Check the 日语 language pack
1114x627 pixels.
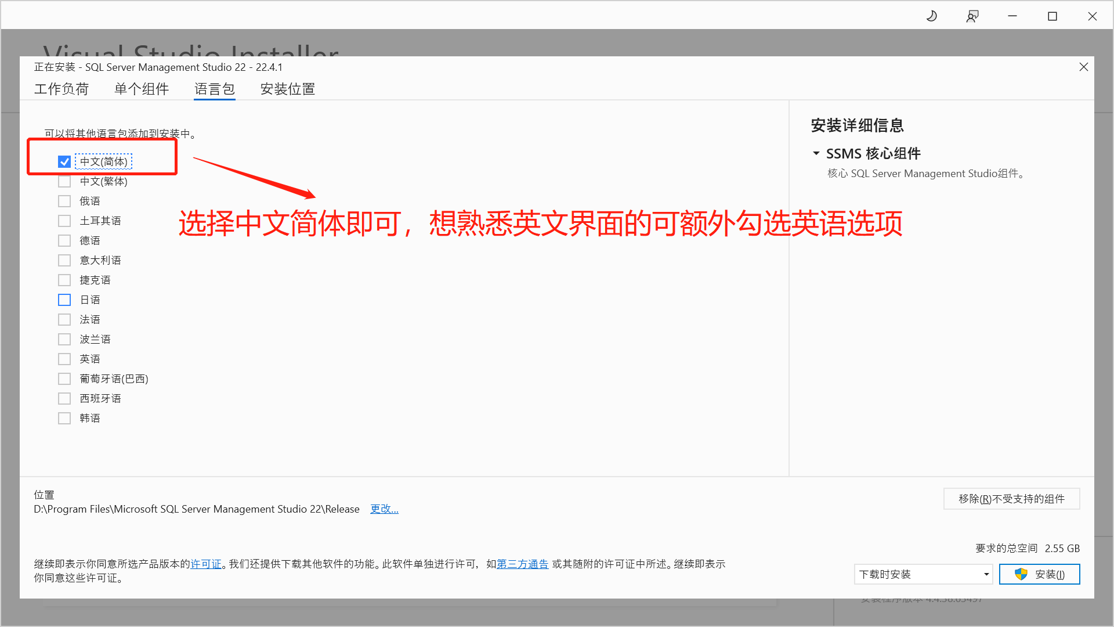[x=64, y=300]
